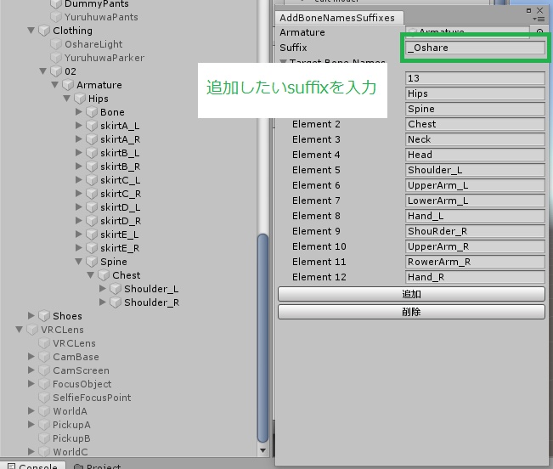Click the CamScreen cube icon
The width and height of the screenshot is (553, 469).
(x=44, y=370)
